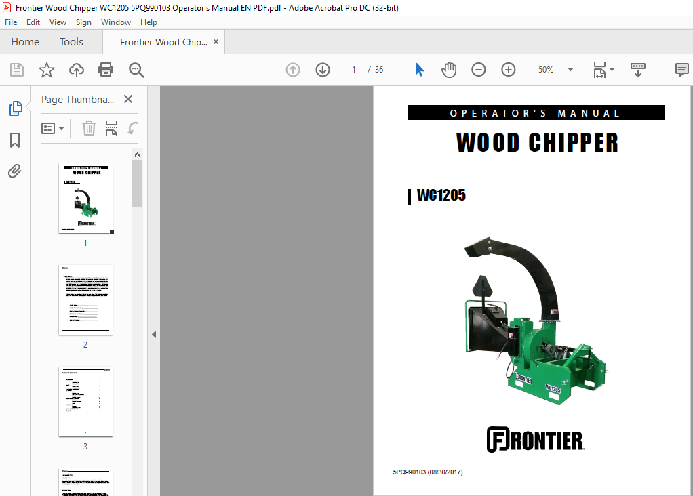
Task: Zoom in with the plus icon
Action: point(509,70)
